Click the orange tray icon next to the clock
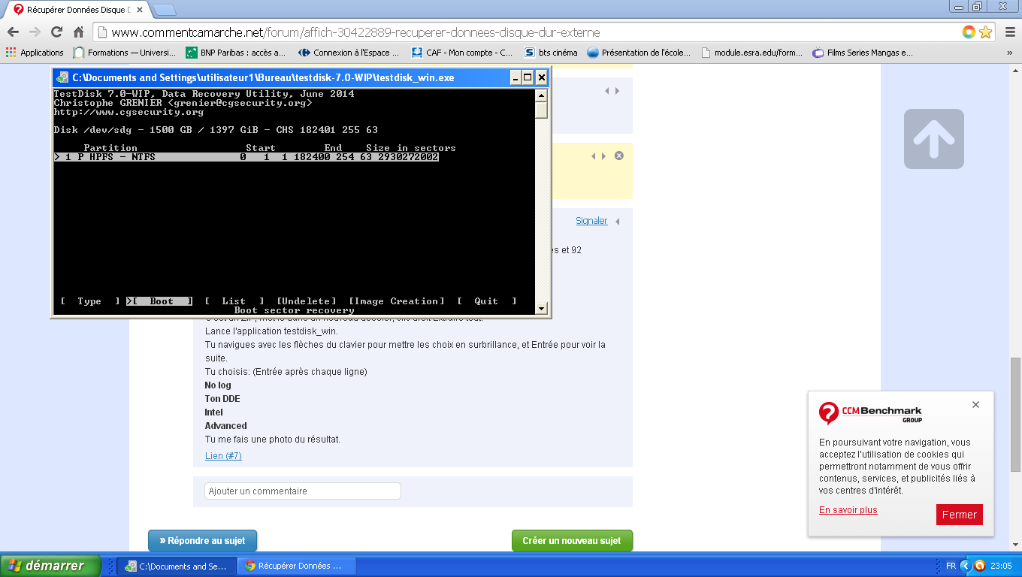Image resolution: width=1022 pixels, height=577 pixels. click(980, 566)
